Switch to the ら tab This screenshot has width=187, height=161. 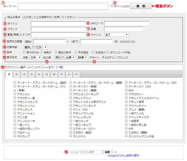69,74
